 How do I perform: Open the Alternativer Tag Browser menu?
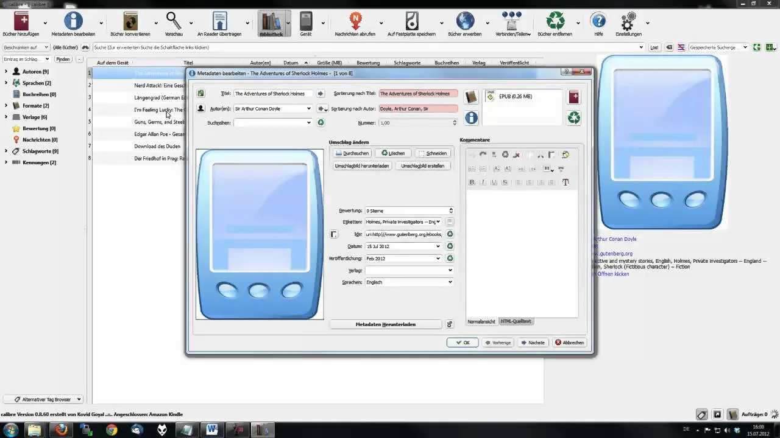43,400
